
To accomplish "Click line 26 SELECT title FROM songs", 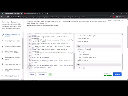I will (x=41, y=58).
